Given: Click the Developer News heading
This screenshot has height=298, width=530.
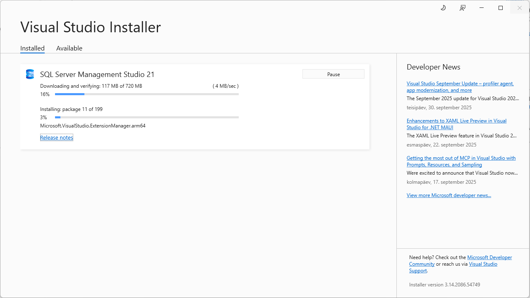Looking at the screenshot, I should click(433, 67).
